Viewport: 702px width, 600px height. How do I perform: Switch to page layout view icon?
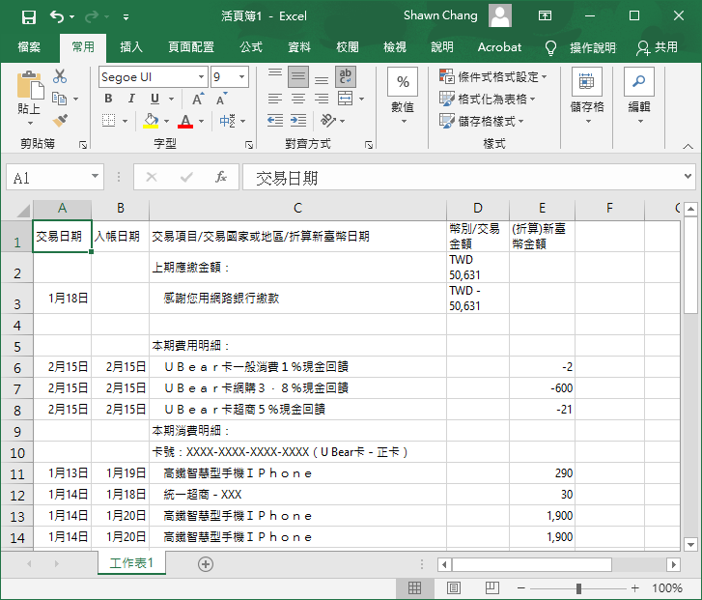453,587
